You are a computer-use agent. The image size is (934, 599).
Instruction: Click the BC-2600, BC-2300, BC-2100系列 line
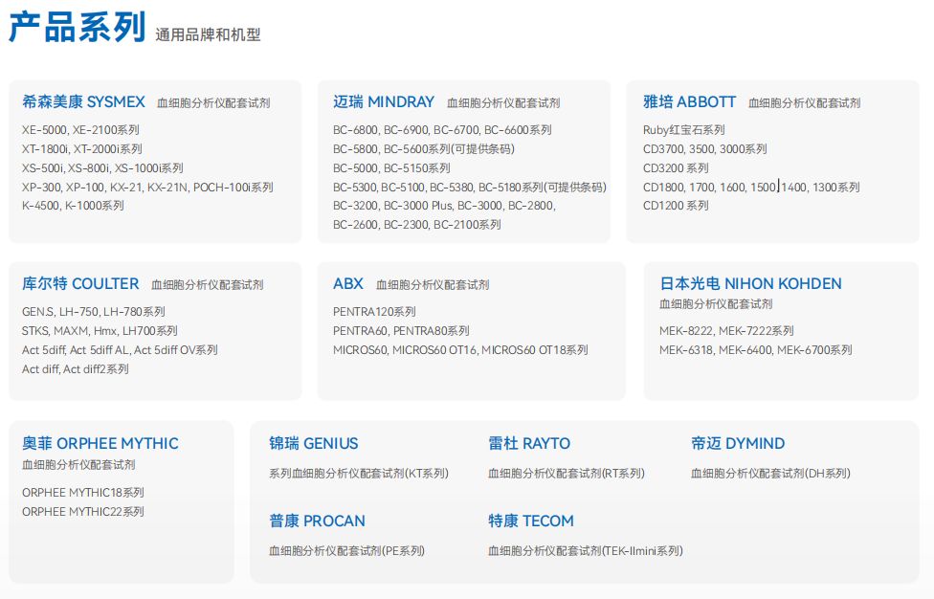click(x=417, y=225)
